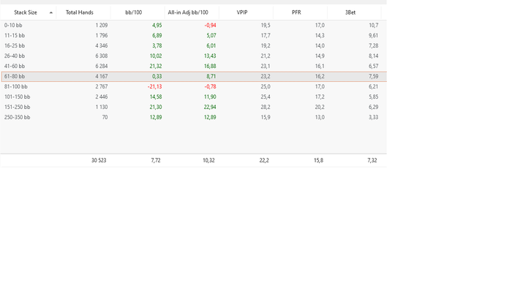Click the 30 523 total hands summary
This screenshot has width=512, height=288.
click(x=99, y=160)
